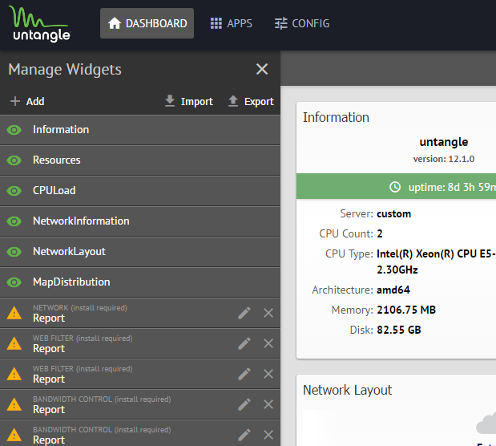Click the Information widget title
The height and width of the screenshot is (446, 496).
point(336,118)
